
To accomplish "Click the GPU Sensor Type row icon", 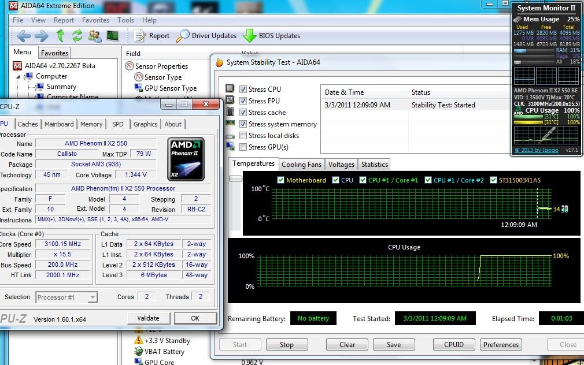I will pos(139,88).
